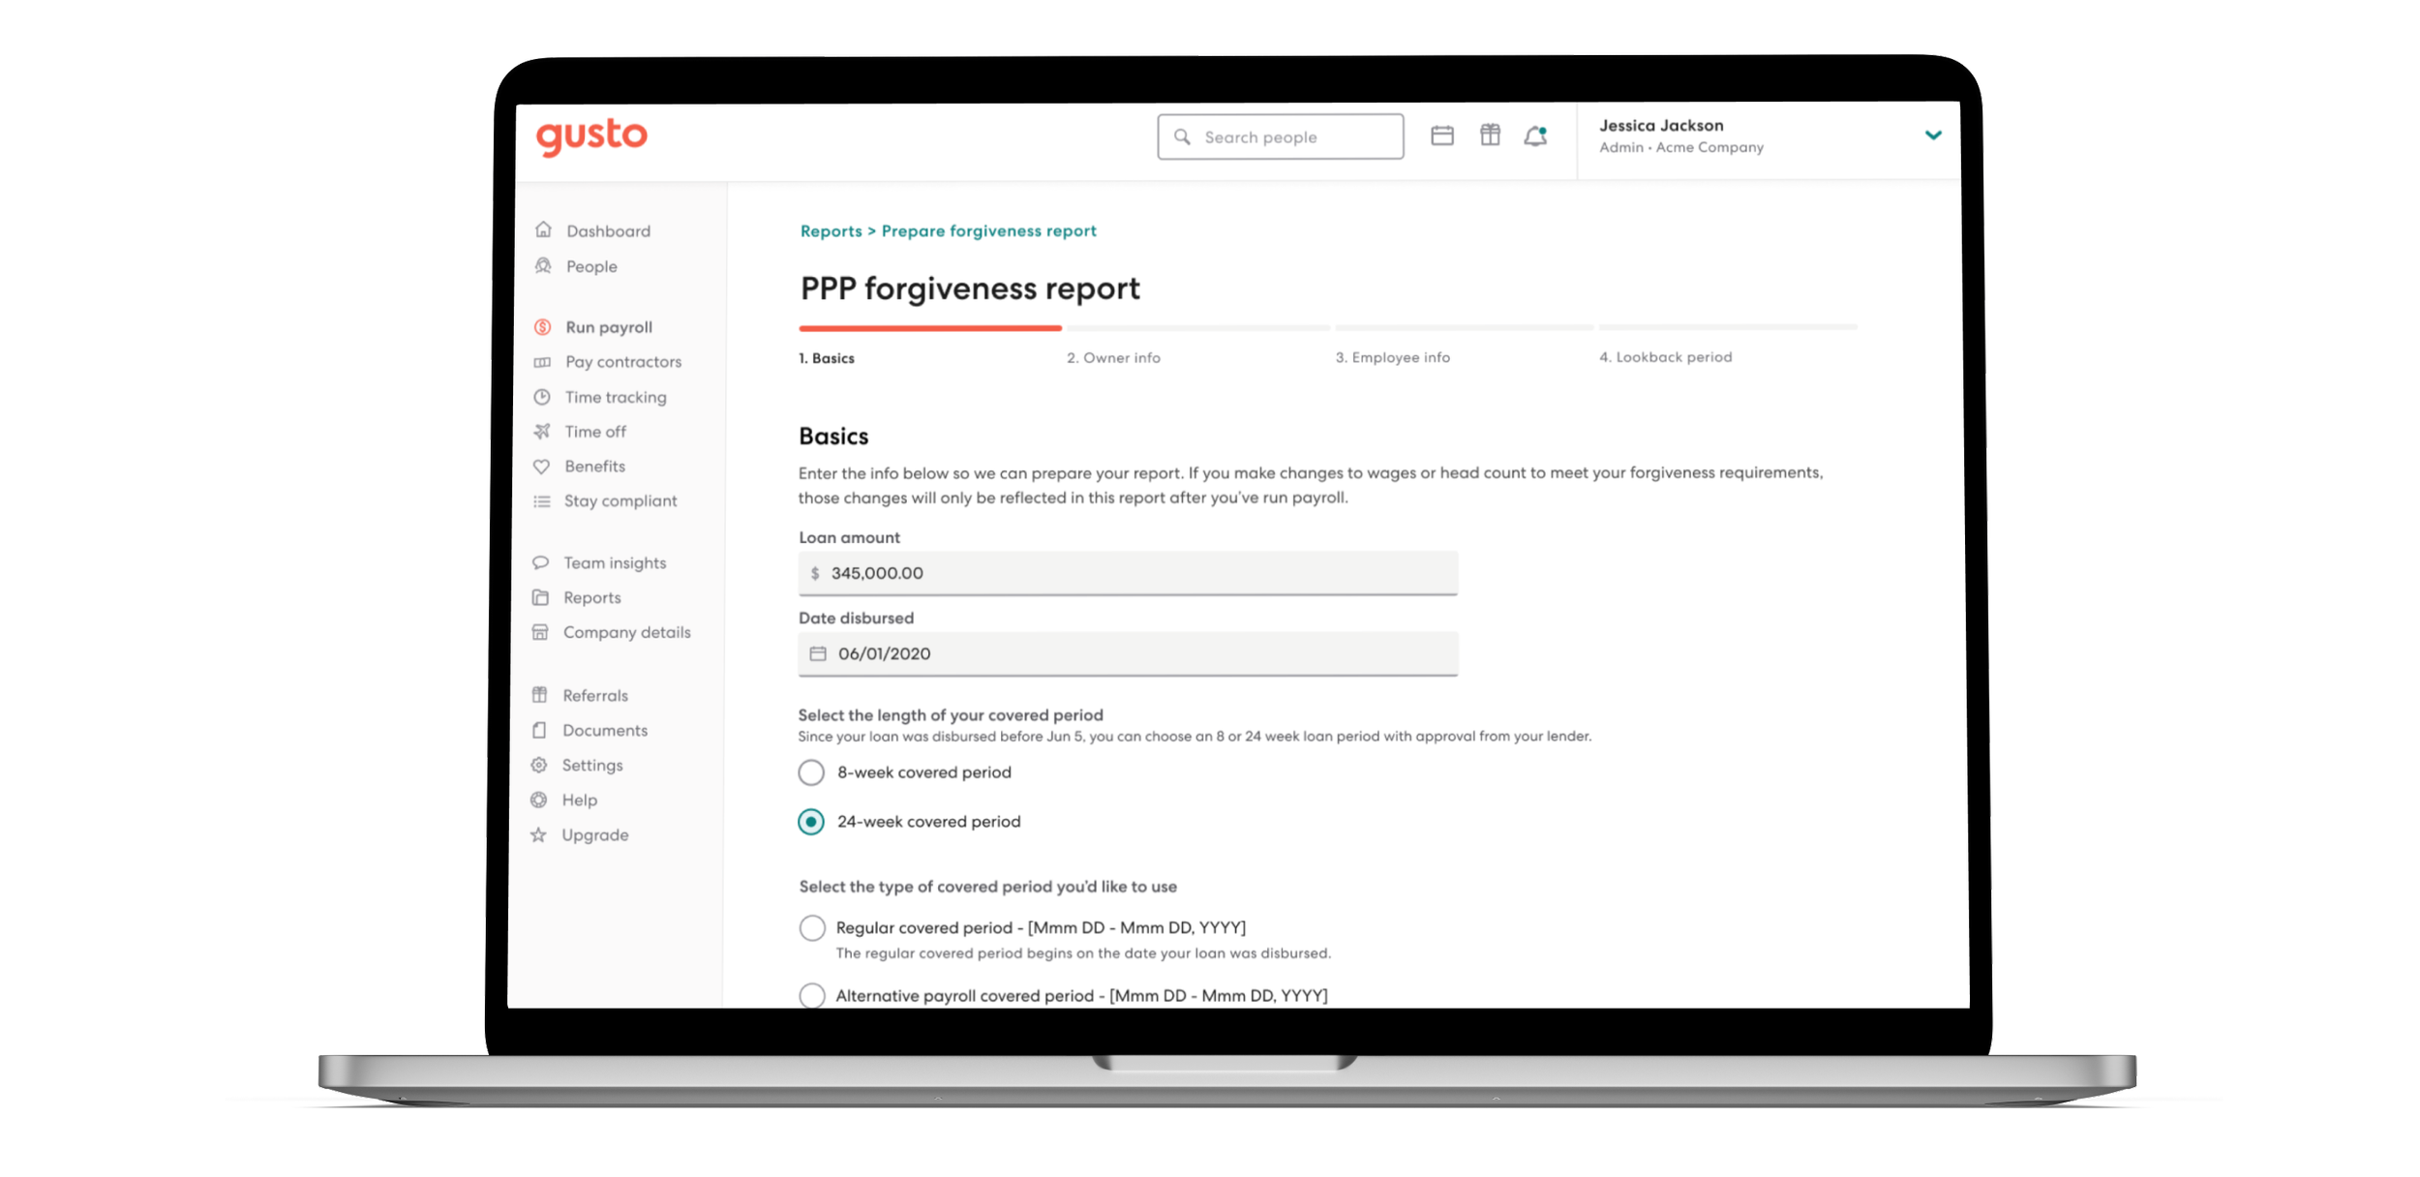Choose Regular covered period radio button

(812, 927)
